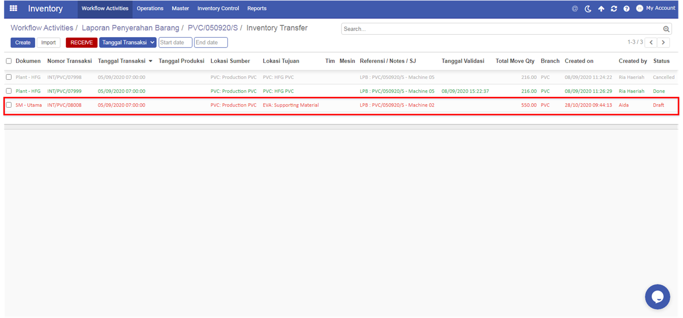
Task: Open the My Account dropdown
Action: pos(656,8)
